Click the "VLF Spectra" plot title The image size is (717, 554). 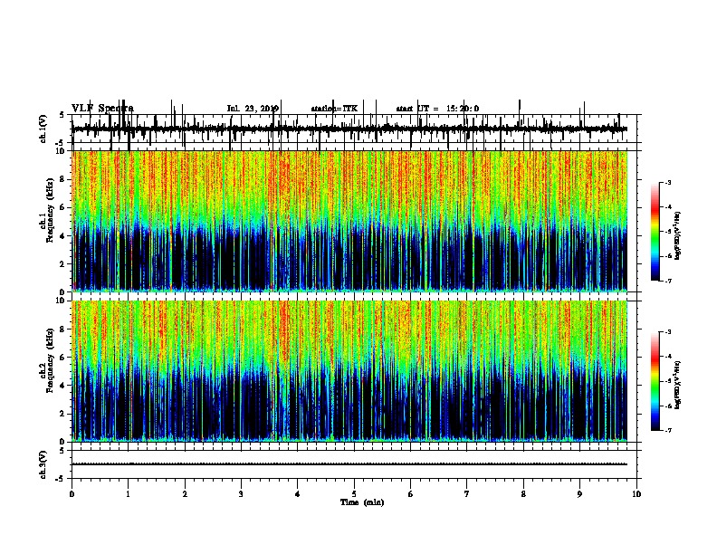(x=102, y=109)
